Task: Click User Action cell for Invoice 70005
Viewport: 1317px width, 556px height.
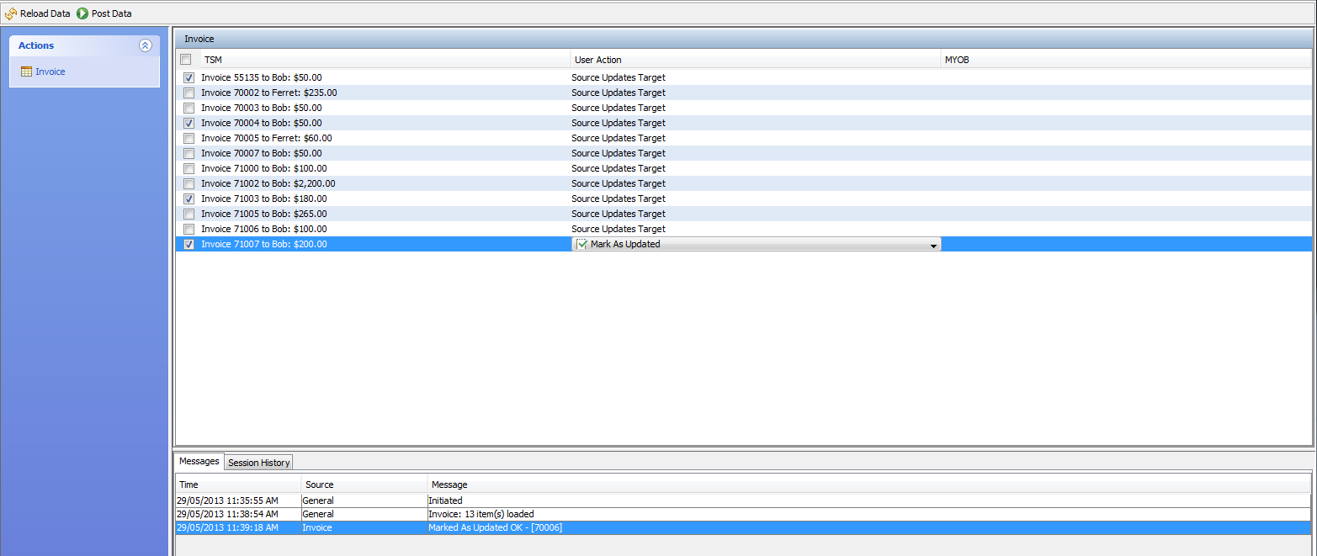Action: [618, 139]
